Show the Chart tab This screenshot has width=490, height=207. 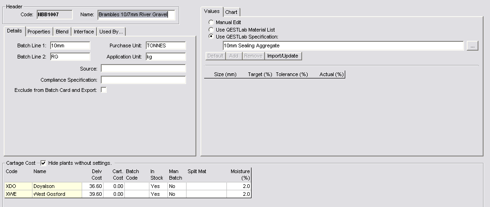coord(232,12)
